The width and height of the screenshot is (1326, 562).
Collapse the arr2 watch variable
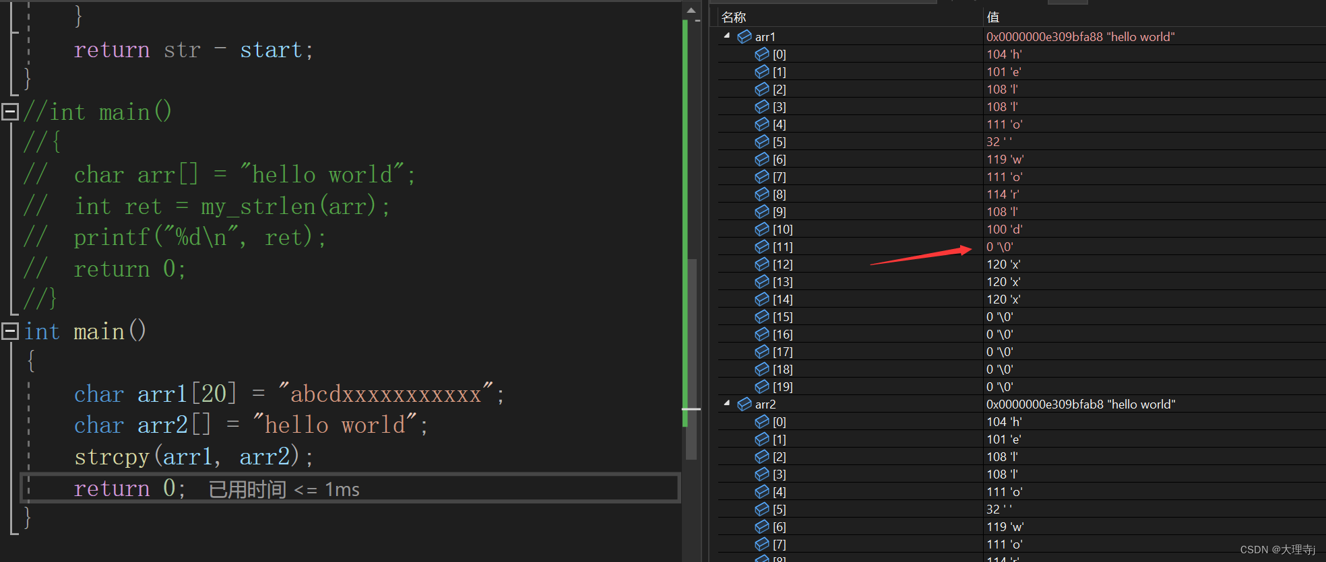(726, 403)
